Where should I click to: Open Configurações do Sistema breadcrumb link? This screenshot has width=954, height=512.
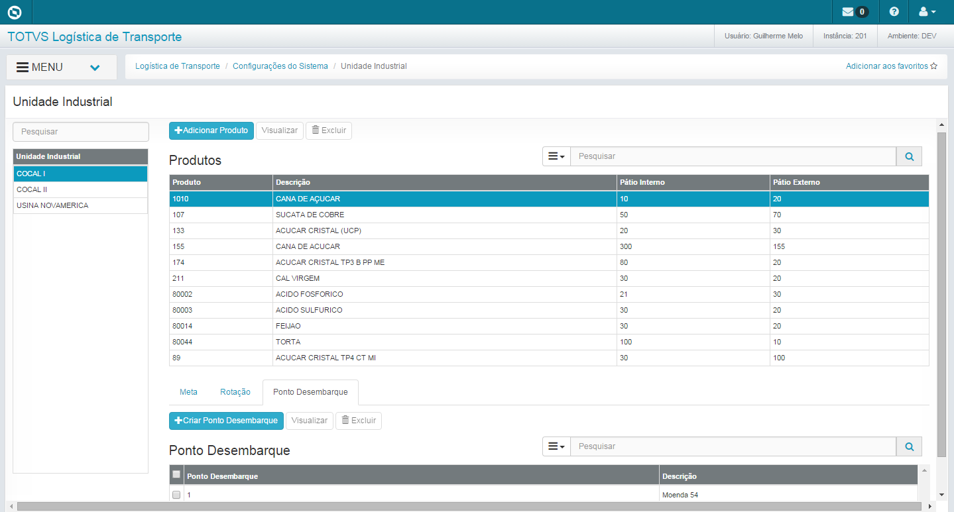pyautogui.click(x=280, y=66)
